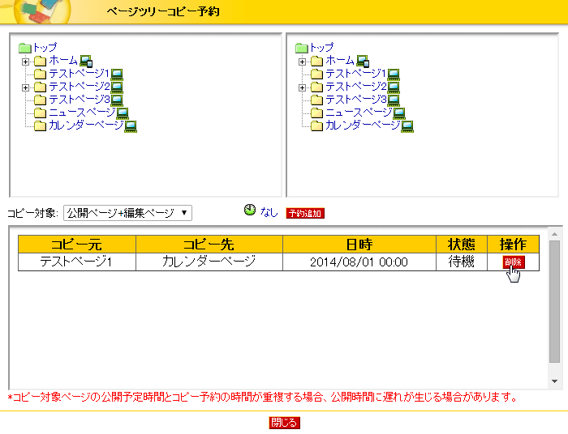Select テストページ3 in left tree

(79, 99)
